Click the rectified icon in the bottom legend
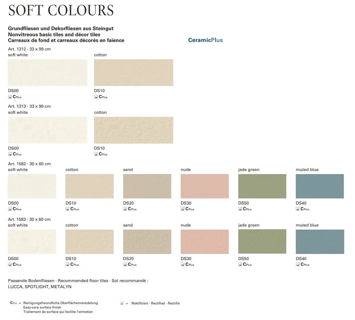This screenshot has width=355, height=320. click(x=121, y=303)
